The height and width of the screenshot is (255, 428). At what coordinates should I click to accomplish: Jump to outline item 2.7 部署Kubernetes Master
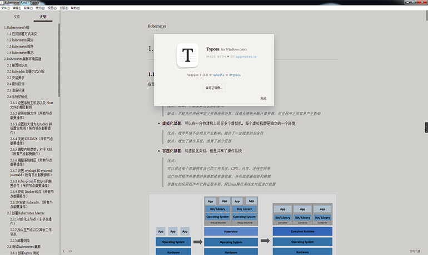[x=26, y=213]
